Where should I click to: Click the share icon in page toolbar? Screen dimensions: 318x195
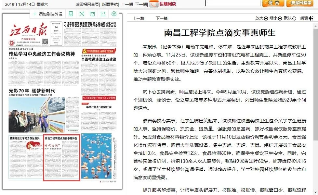[103, 14]
